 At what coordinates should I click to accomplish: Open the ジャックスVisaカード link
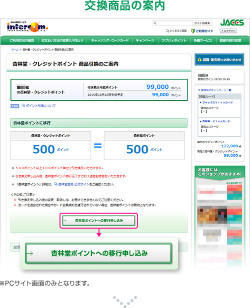[217, 102]
